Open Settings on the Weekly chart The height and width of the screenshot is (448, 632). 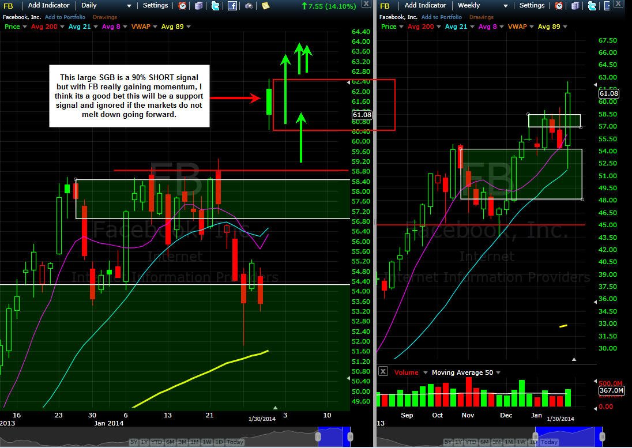pyautogui.click(x=532, y=6)
